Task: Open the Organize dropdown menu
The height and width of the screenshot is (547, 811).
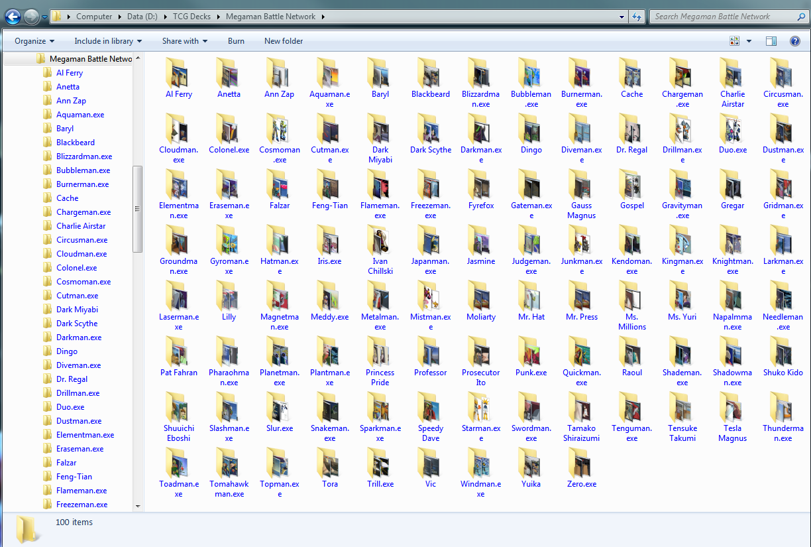Action: 34,41
